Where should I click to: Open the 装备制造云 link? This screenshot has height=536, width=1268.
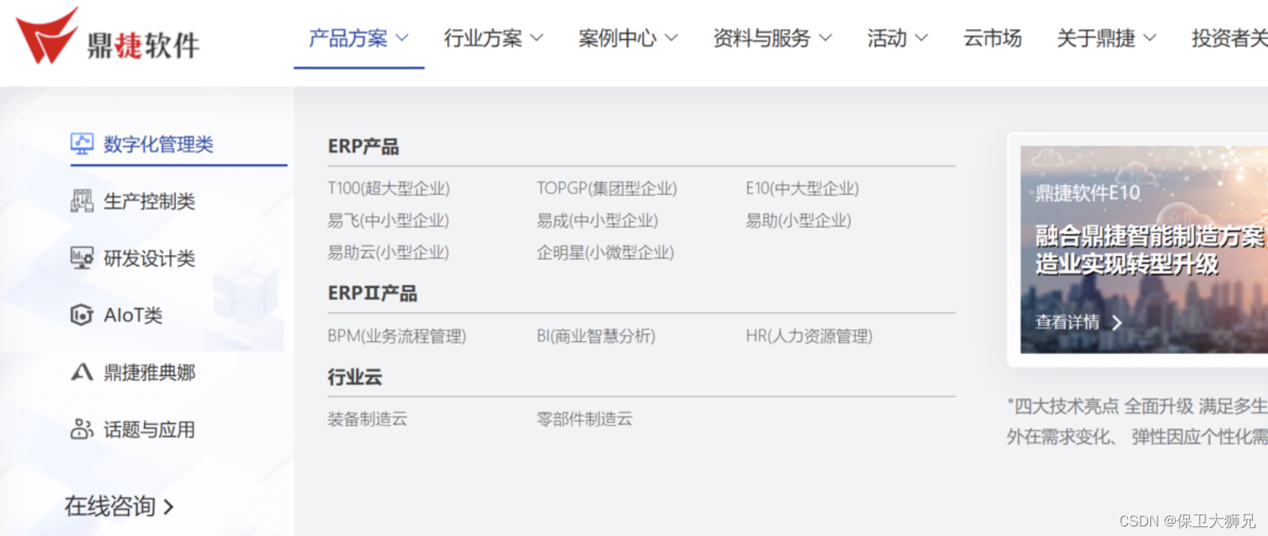368,419
